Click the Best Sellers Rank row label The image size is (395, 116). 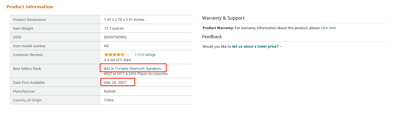click(x=27, y=69)
